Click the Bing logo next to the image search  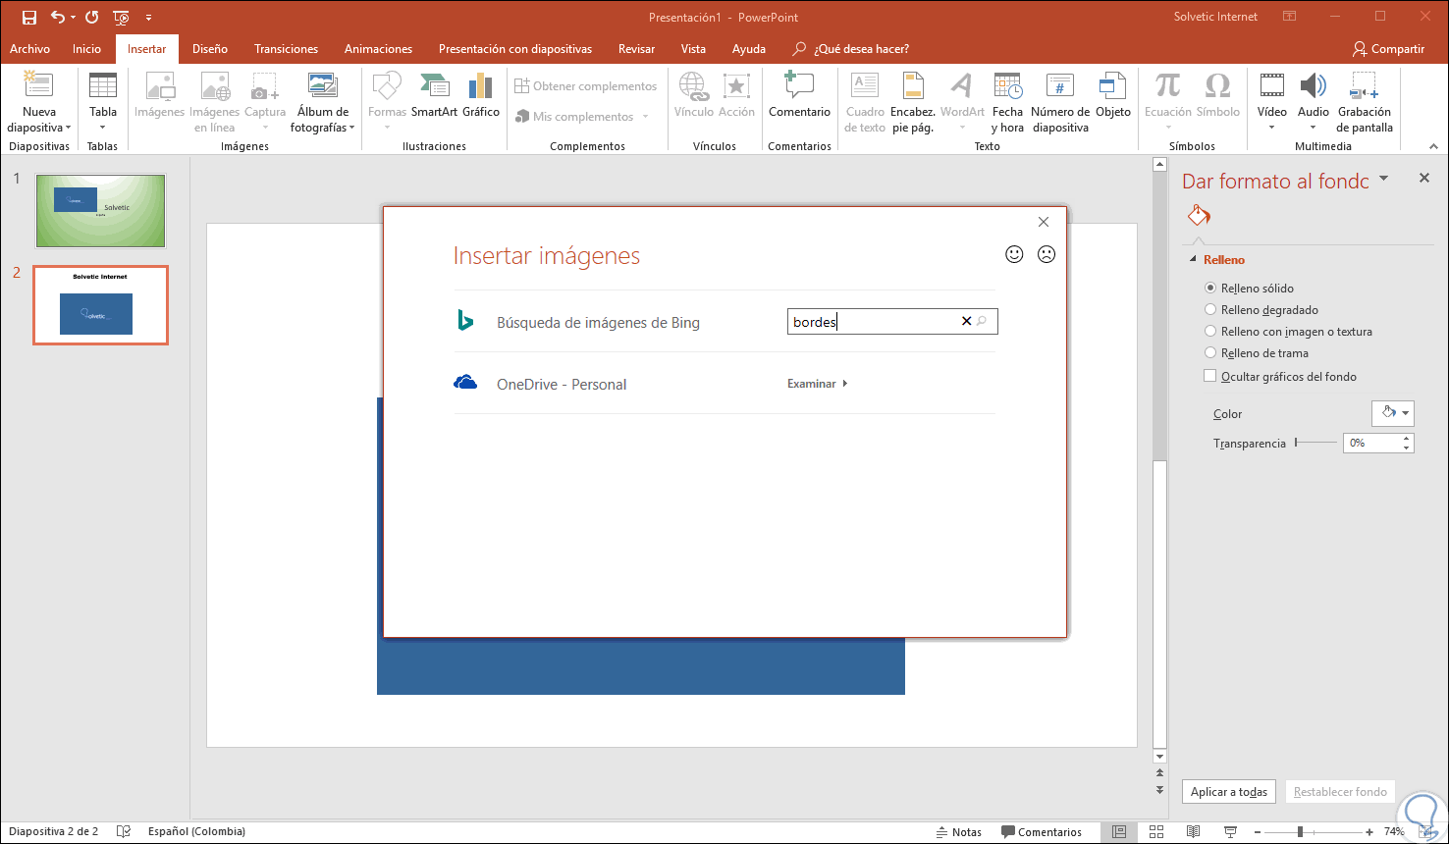pos(465,321)
